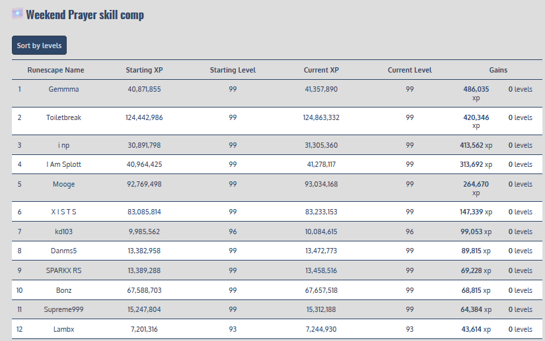Screen dimensions: 545x341
Task: Select the Danms5 player name
Action: coord(63,251)
